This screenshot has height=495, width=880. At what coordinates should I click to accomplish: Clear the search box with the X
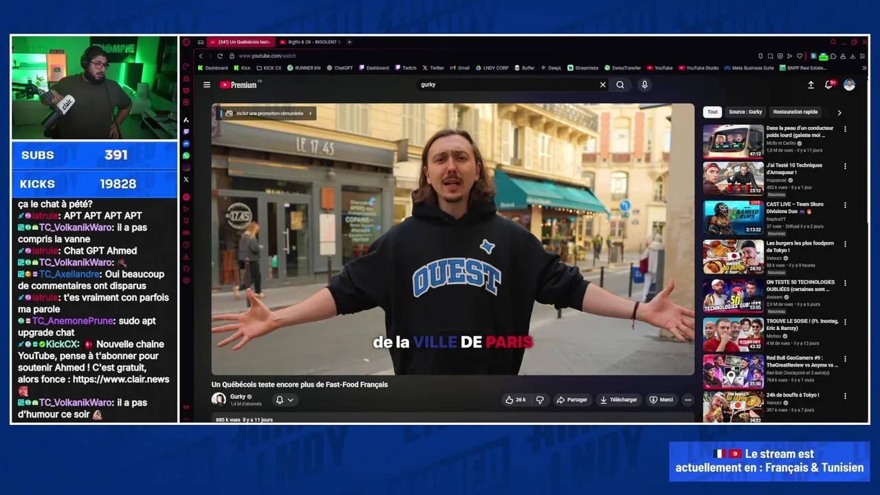(x=603, y=85)
